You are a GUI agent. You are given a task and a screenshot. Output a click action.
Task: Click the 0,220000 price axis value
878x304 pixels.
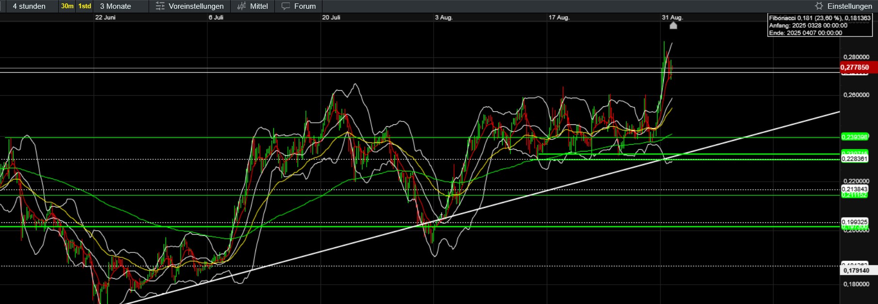[x=856, y=181]
